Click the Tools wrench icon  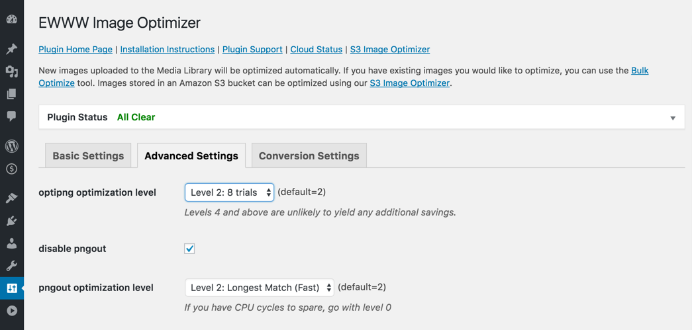tap(11, 266)
